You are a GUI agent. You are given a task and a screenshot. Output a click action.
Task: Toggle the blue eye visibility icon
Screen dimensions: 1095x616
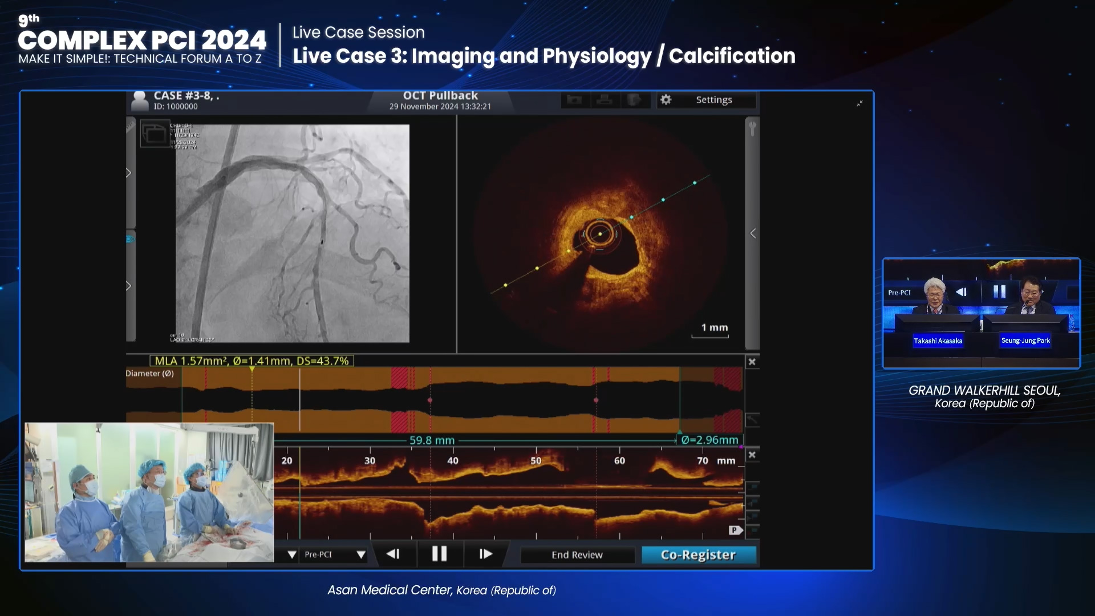pyautogui.click(x=130, y=239)
